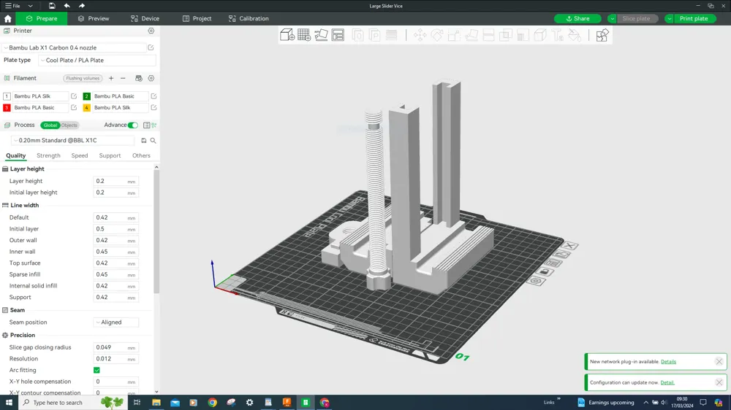Open the Assembly view icon
Screen dimensions: 731x410
602,35
